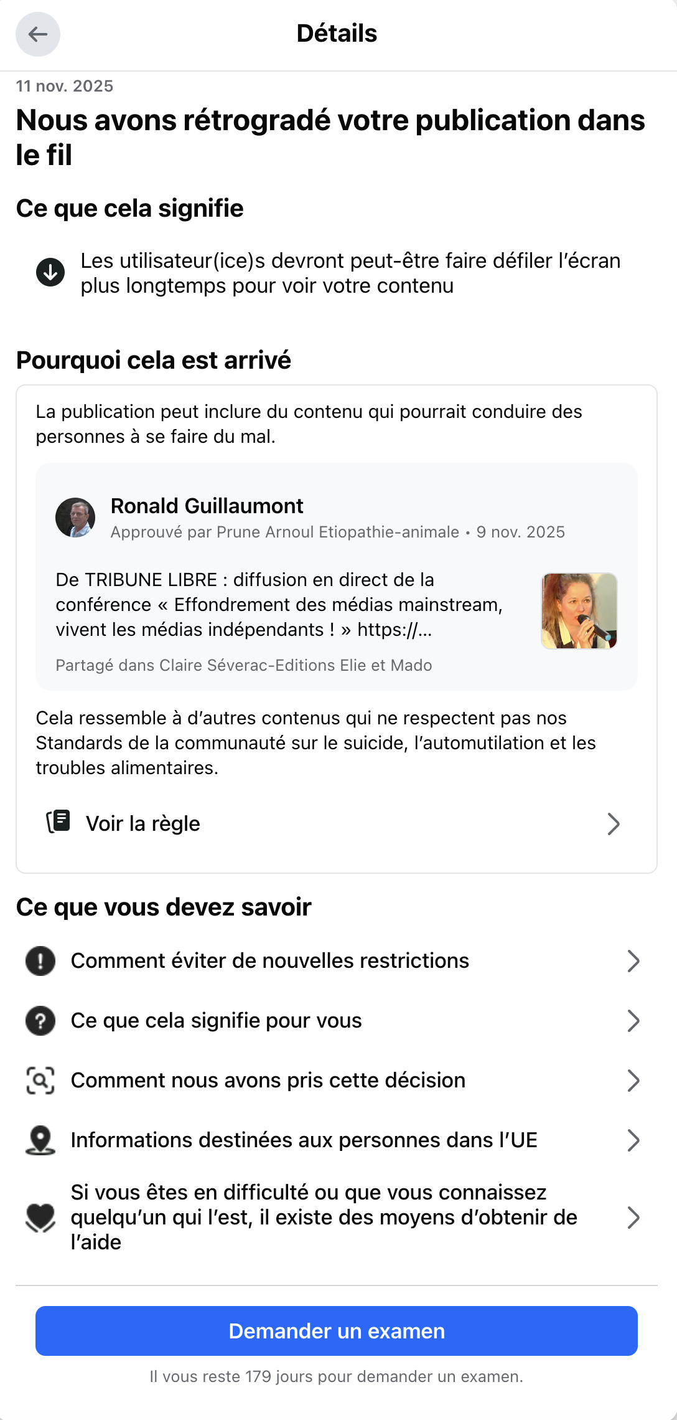Click the exclamation mark warning icon
The image size is (677, 1420).
click(x=40, y=961)
